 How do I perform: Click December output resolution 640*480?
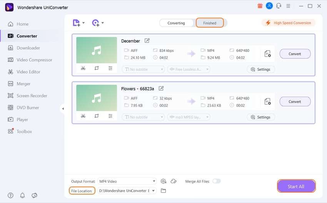tap(243, 51)
